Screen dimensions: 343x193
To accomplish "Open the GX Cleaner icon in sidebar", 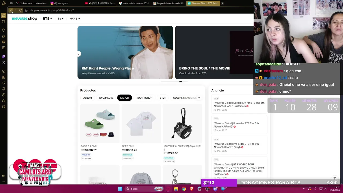I will 3,36.
